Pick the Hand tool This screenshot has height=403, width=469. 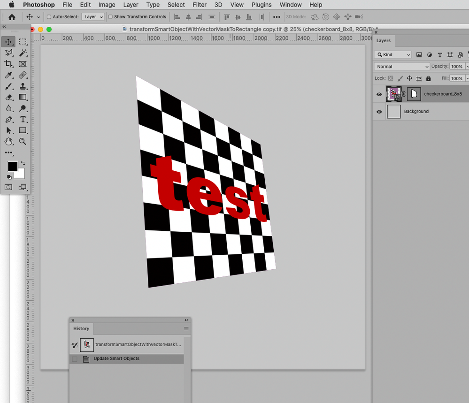(x=8, y=141)
